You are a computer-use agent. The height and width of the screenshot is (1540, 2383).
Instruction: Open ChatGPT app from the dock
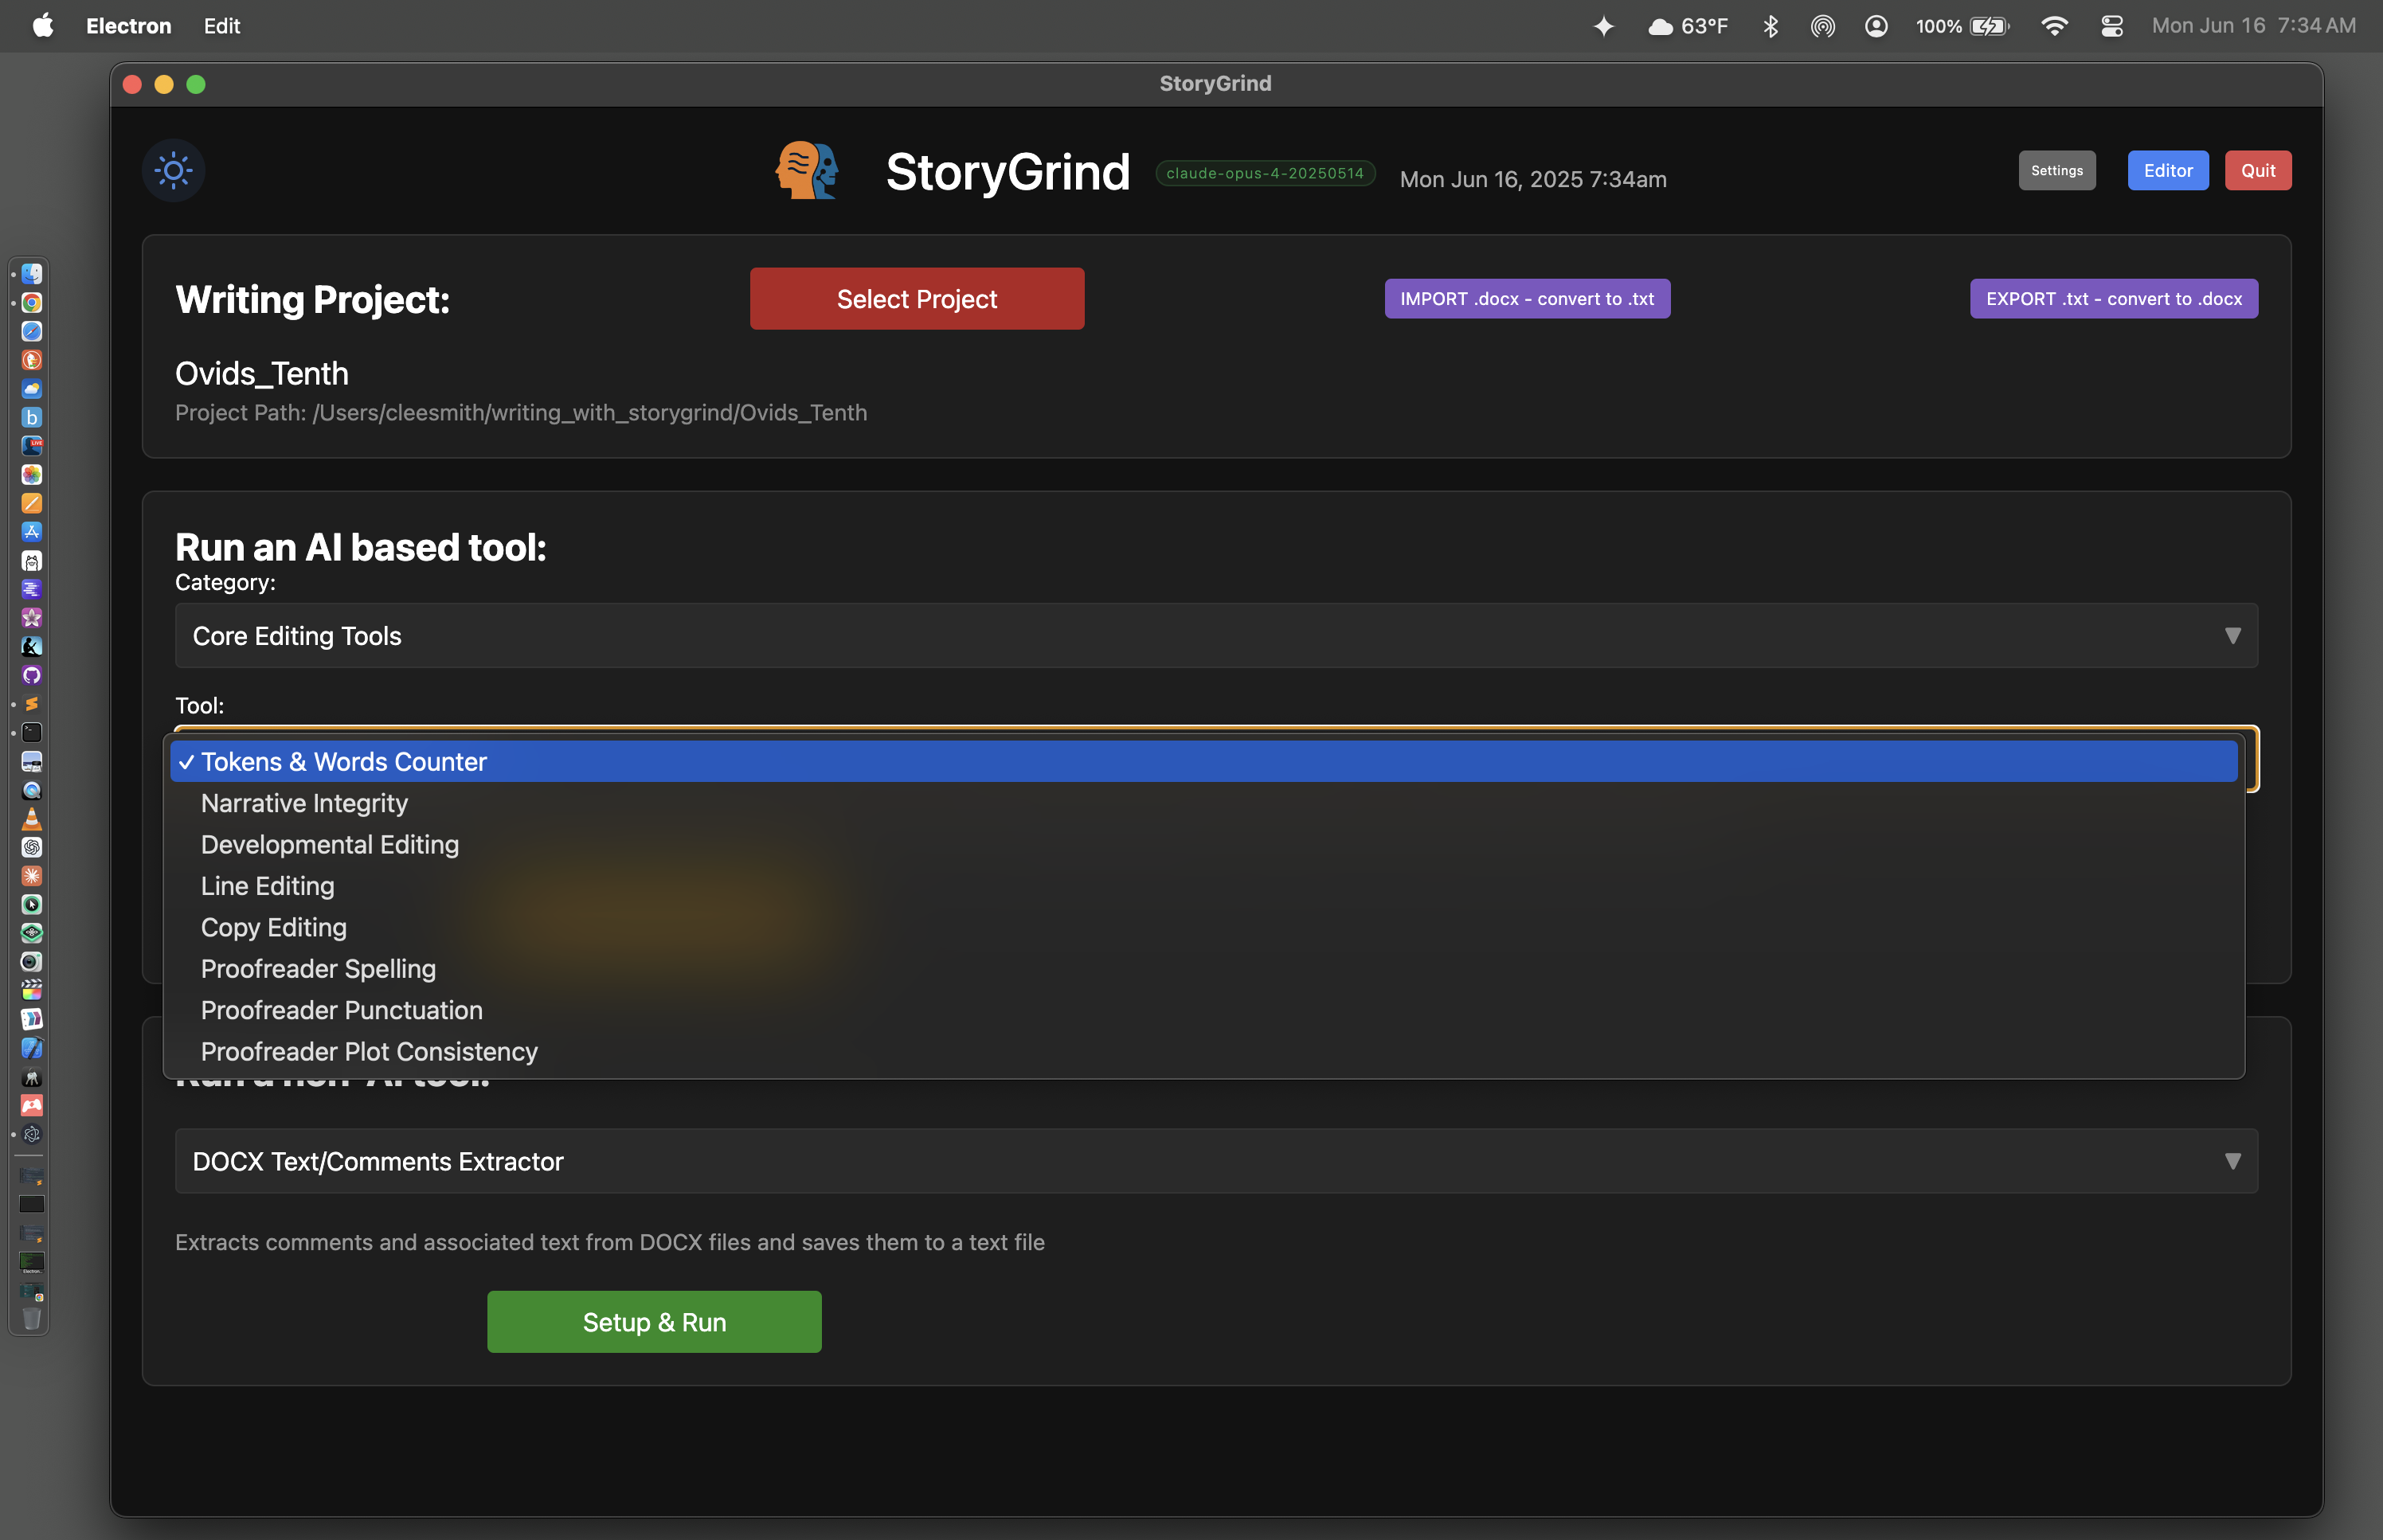tap(32, 847)
